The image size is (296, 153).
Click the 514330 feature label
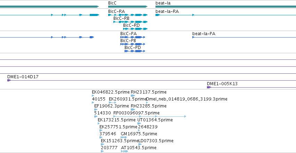click(103, 113)
